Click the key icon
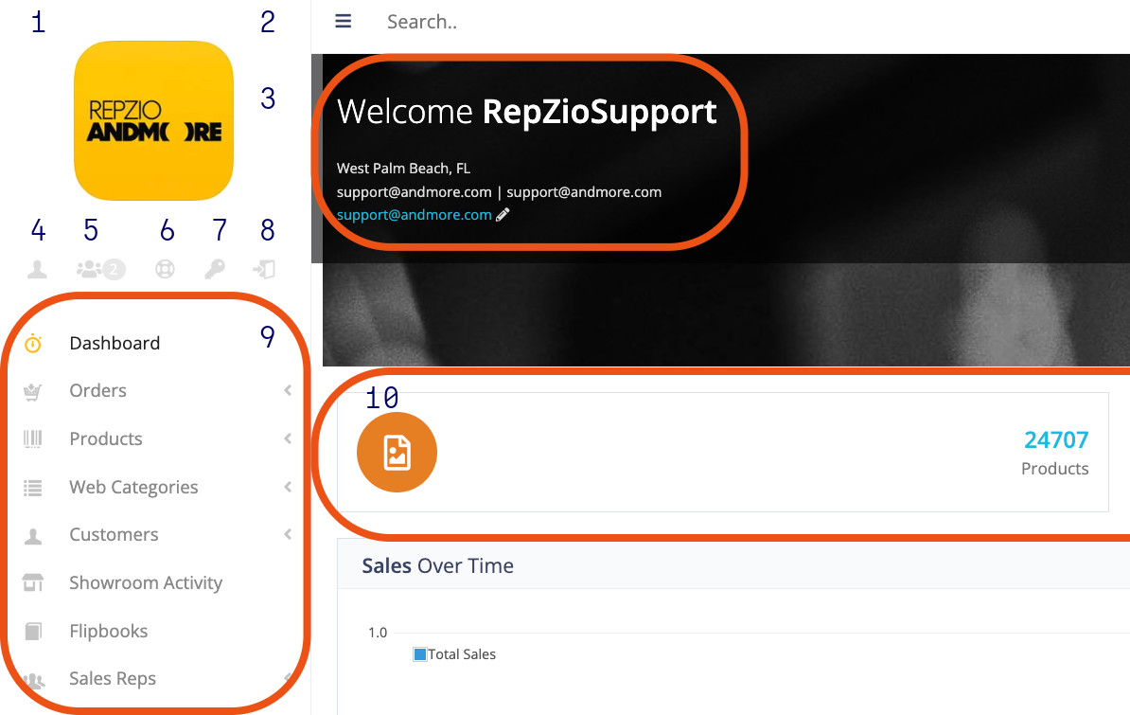The width and height of the screenshot is (1130, 715). click(215, 270)
